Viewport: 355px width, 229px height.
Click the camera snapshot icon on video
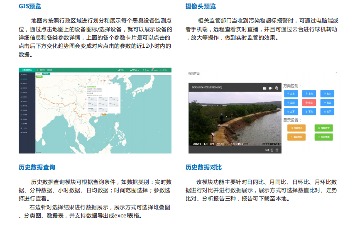pyautogui.click(x=264, y=88)
